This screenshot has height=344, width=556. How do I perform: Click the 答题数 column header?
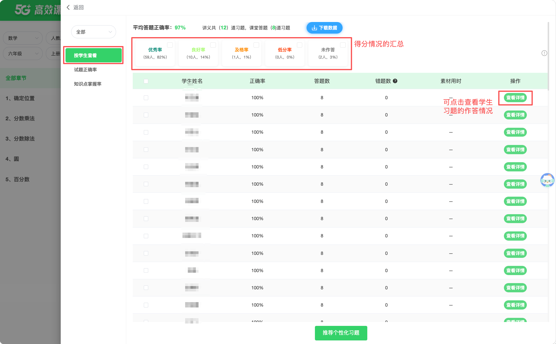322,81
